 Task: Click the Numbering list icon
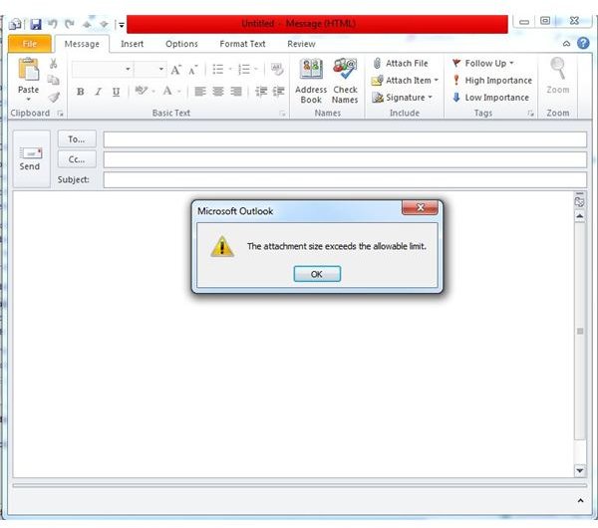[244, 69]
